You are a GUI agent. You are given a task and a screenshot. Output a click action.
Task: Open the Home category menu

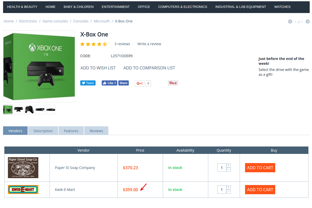point(51,7)
